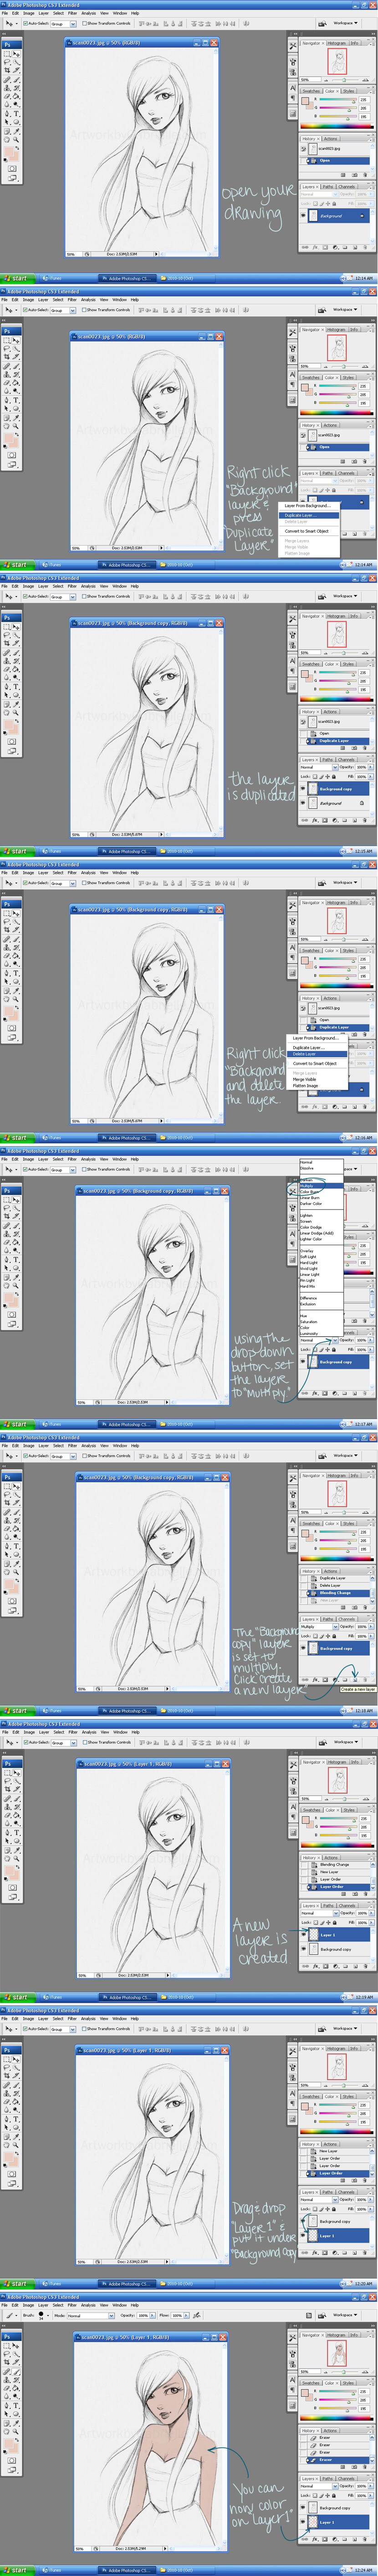378x2576 pixels.
Task: Open Workspace dropdown in 'open your drawing' screenshot
Action: 345,23
